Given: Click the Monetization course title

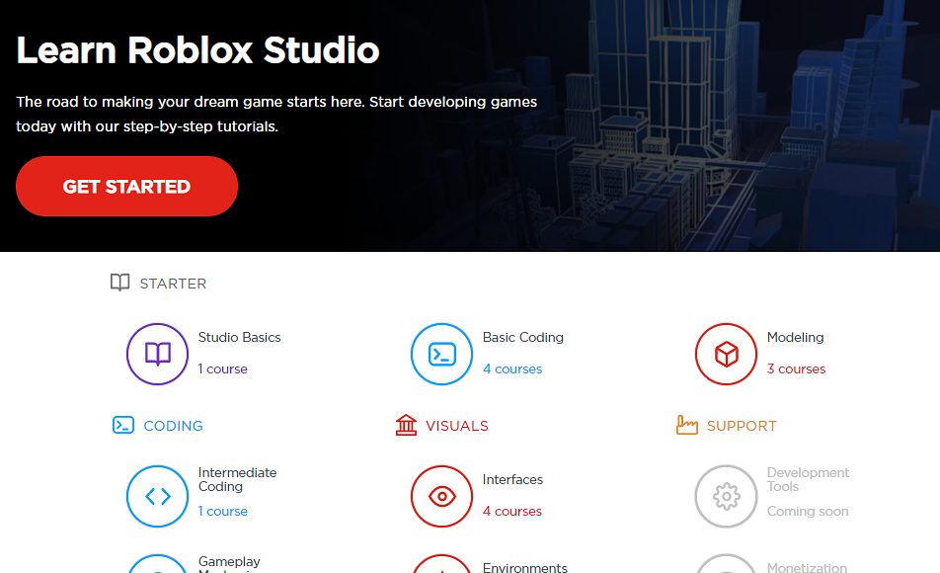Looking at the screenshot, I should [x=807, y=567].
